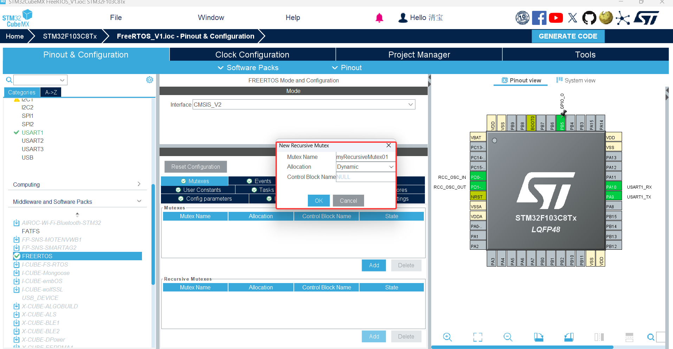
Task: Select SPI1 in the categories list
Action: 27,116
